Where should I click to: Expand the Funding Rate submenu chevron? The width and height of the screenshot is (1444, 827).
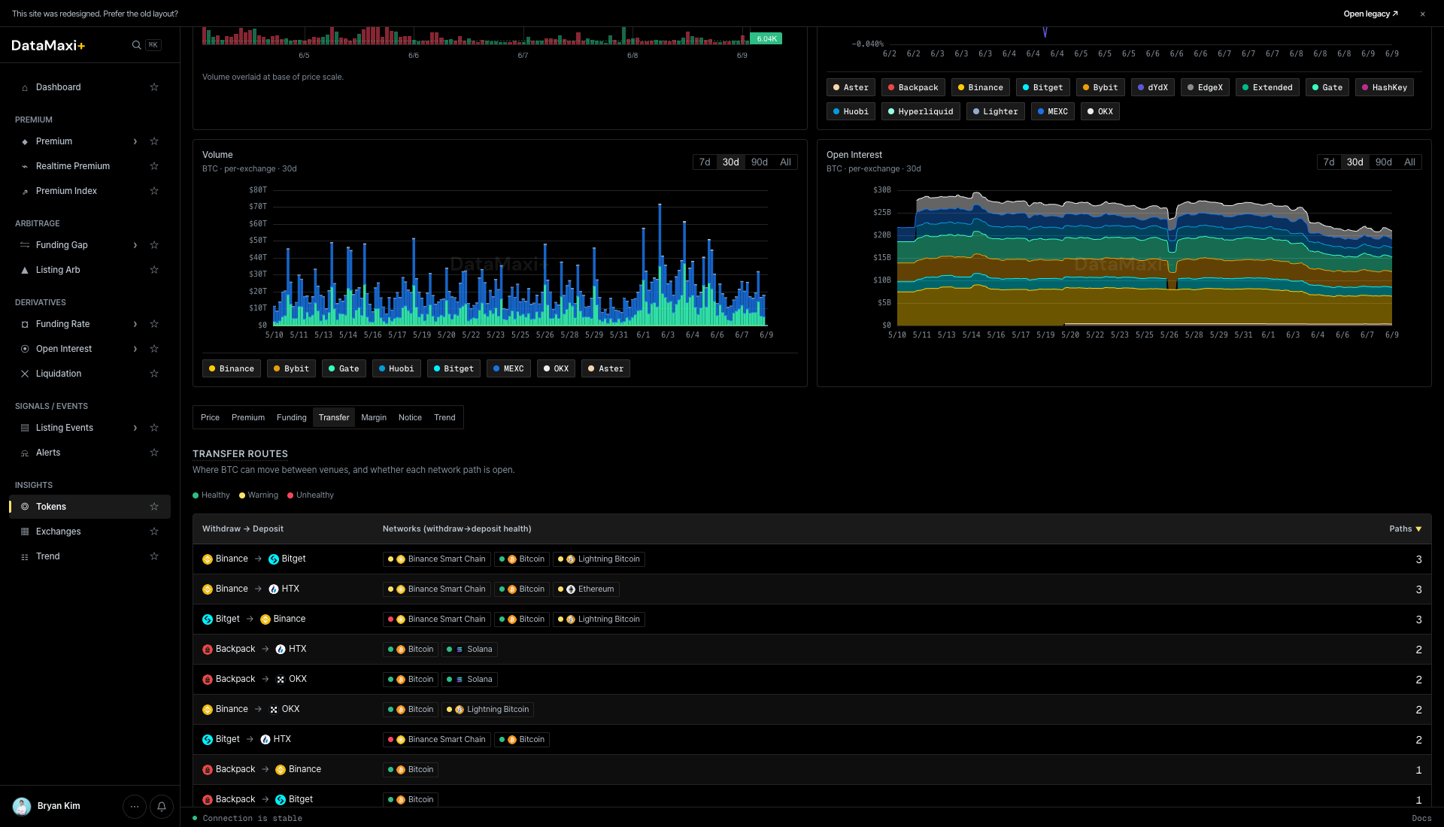click(x=135, y=324)
